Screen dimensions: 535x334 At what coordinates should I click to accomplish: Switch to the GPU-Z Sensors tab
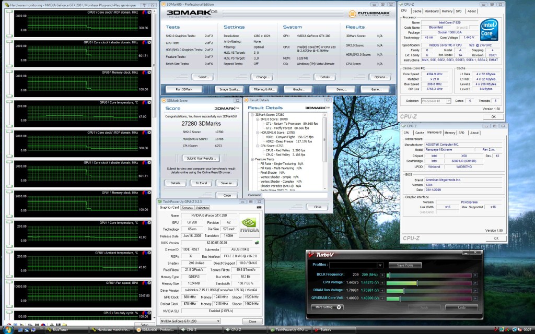click(187, 208)
